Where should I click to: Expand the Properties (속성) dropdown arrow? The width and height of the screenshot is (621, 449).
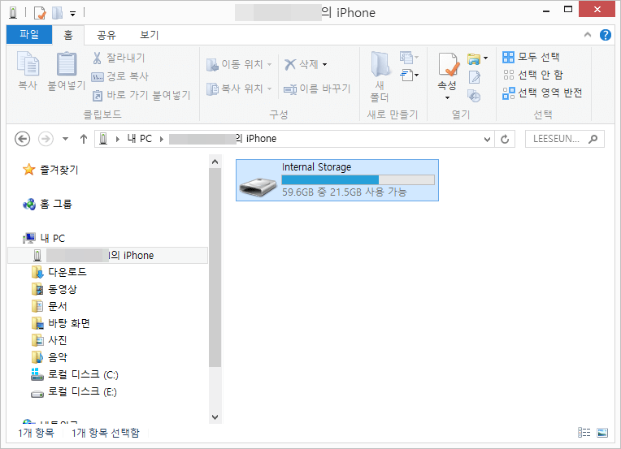(448, 97)
